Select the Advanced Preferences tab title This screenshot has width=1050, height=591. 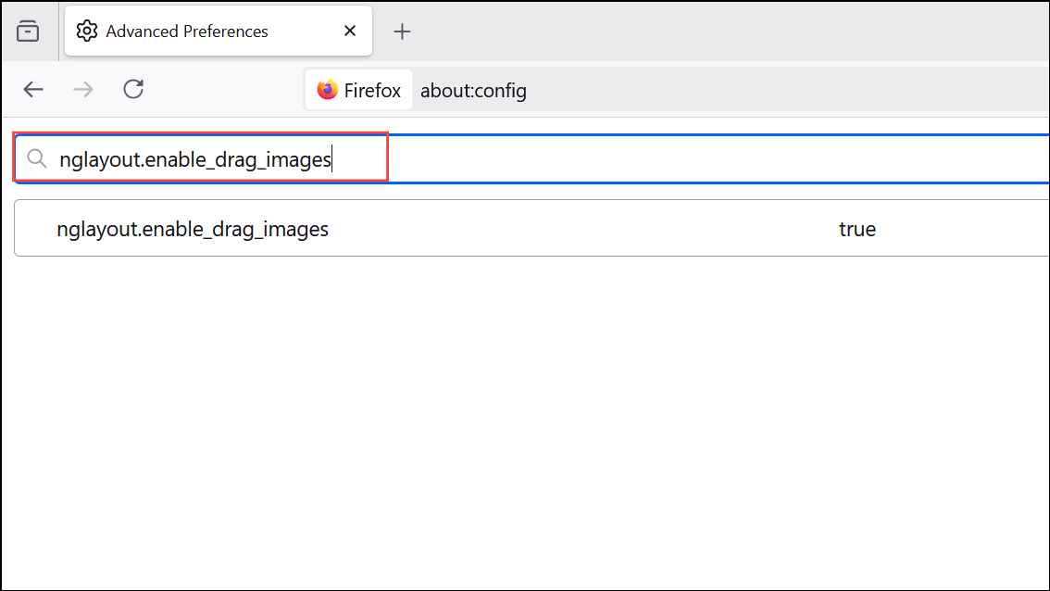click(x=187, y=31)
